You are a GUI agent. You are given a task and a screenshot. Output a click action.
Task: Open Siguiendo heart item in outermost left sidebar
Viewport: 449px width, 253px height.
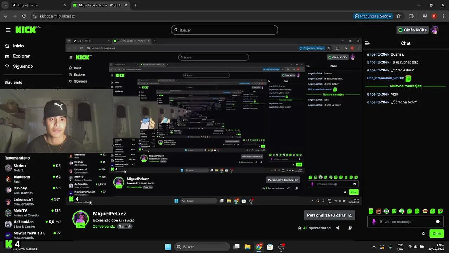click(23, 66)
